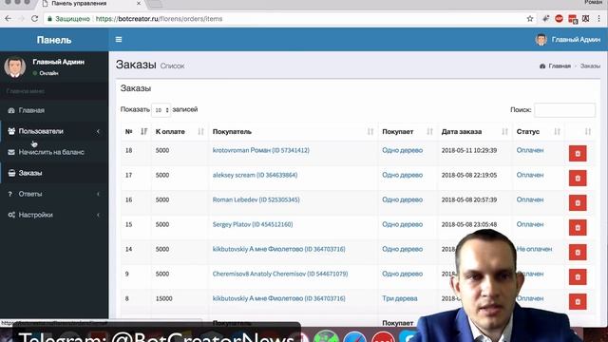Click amount 15000 in order 8
608x342 pixels.
pyautogui.click(x=163, y=298)
